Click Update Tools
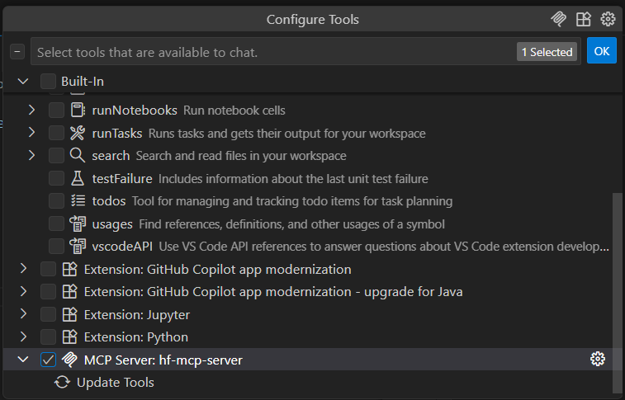The width and height of the screenshot is (625, 400). click(116, 383)
